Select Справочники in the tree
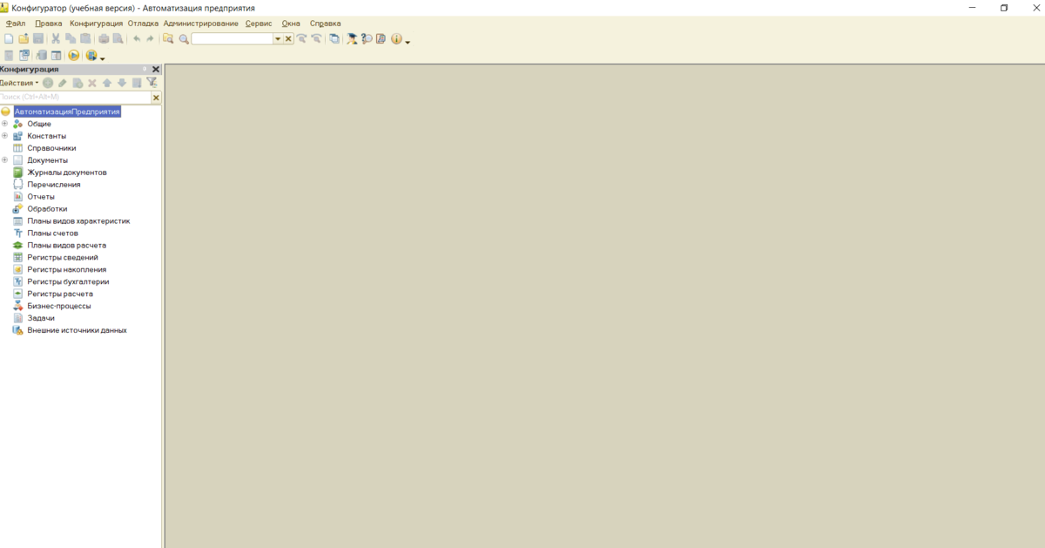The image size is (1045, 548). (x=51, y=148)
